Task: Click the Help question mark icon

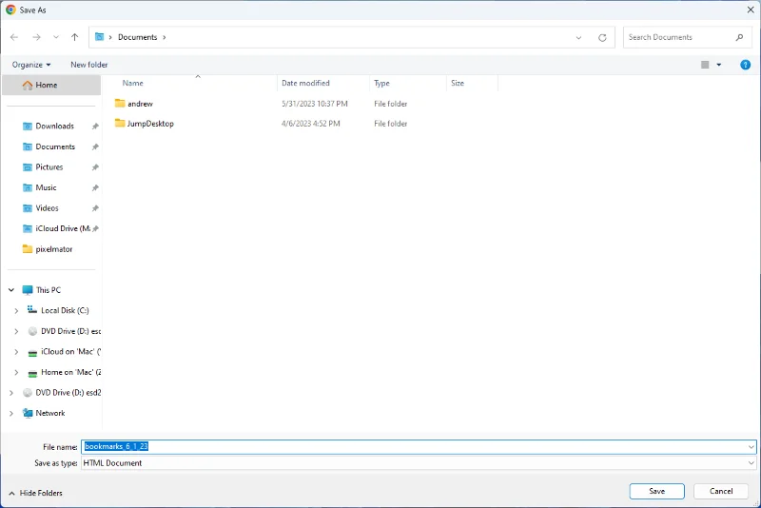Action: 746,65
